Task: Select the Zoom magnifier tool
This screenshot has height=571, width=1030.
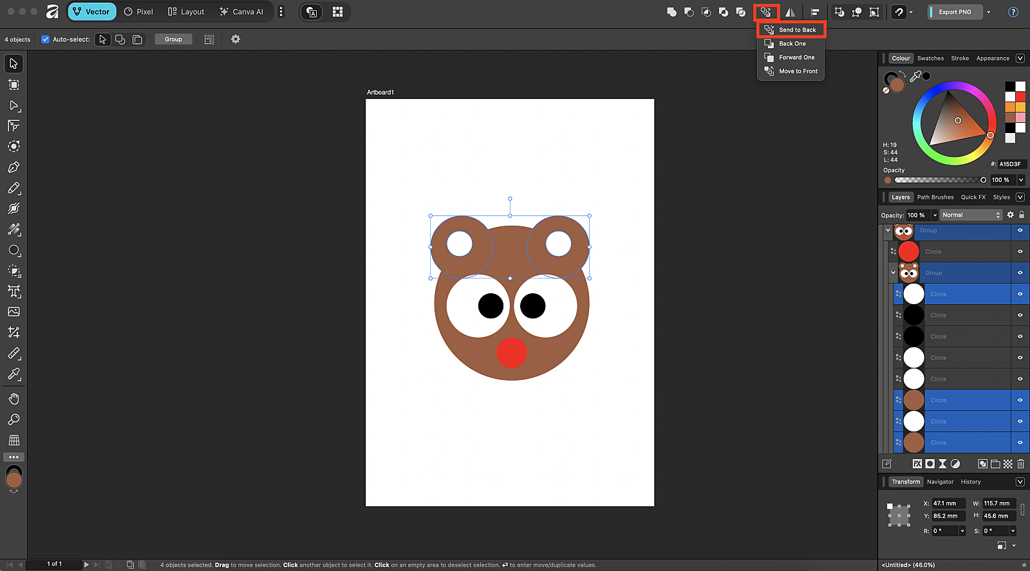Action: pyautogui.click(x=14, y=420)
